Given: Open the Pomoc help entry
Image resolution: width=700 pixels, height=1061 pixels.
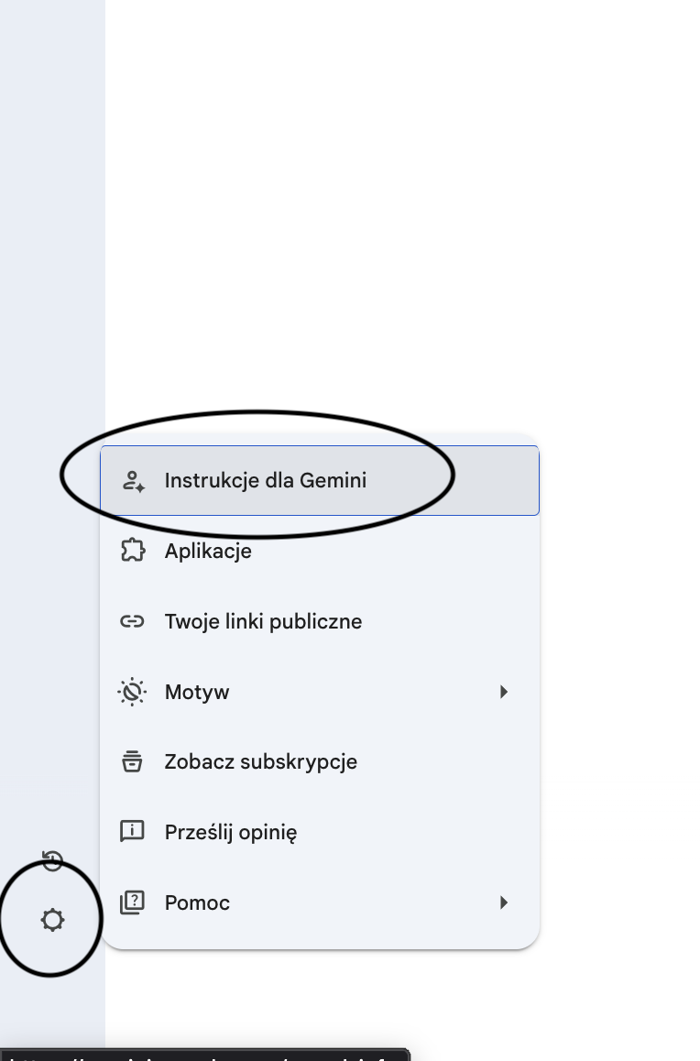Looking at the screenshot, I should [197, 902].
